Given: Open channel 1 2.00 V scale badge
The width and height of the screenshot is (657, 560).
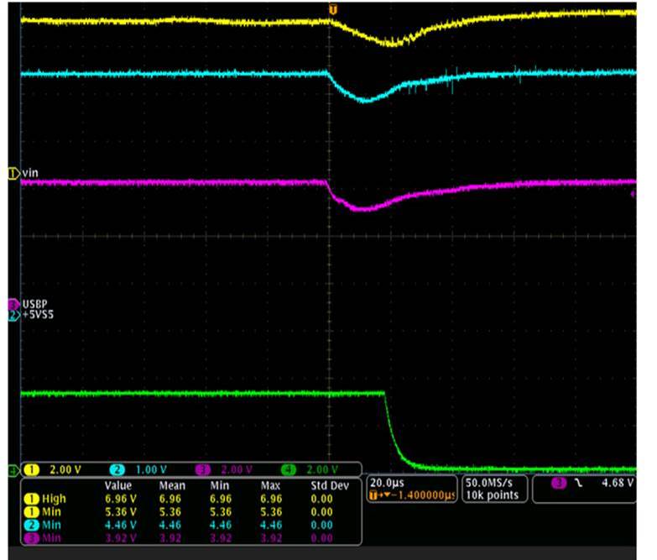Looking at the screenshot, I should pyautogui.click(x=53, y=470).
